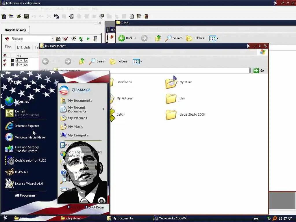Viewport: 296px width, 222px height.
Task: Open License Wizard v4.0 from Start menu
Action: (x=24, y=184)
